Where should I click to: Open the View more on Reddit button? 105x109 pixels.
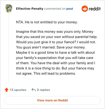coord(52,100)
